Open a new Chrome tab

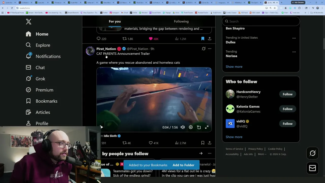(x=281, y=3)
